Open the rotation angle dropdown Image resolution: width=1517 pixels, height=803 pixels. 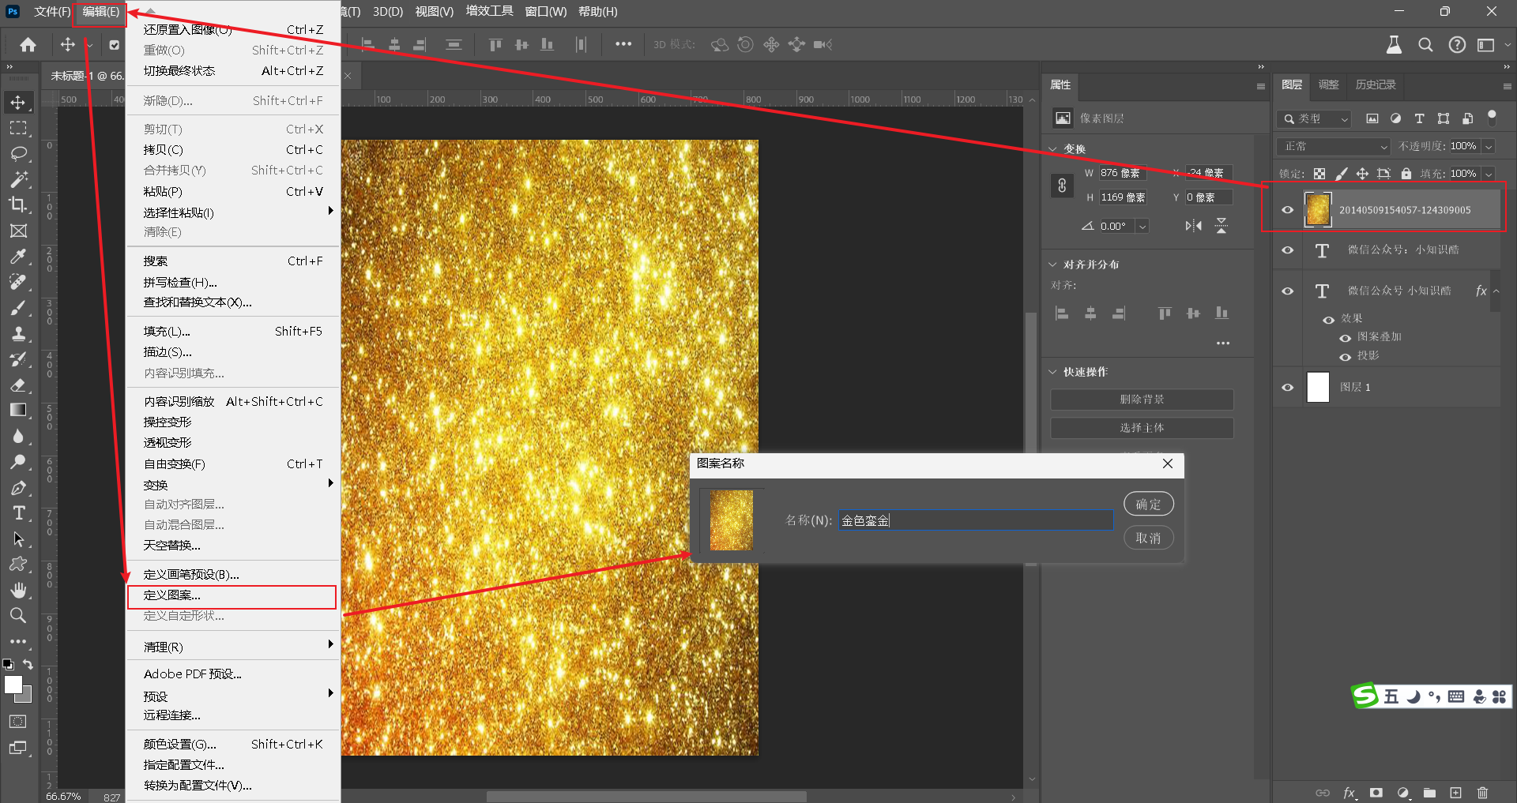[x=1142, y=227]
